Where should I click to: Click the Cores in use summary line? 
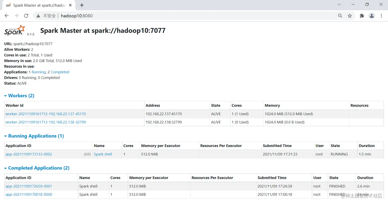click(x=28, y=55)
